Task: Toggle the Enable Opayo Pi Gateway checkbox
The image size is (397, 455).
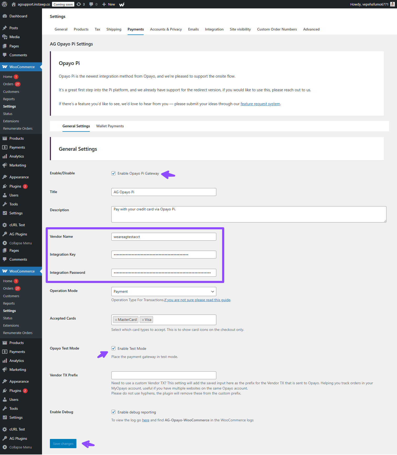Action: [x=113, y=173]
